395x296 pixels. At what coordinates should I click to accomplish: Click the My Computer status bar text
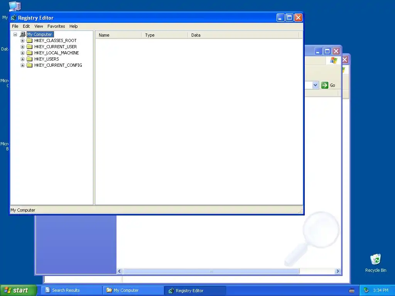23,210
